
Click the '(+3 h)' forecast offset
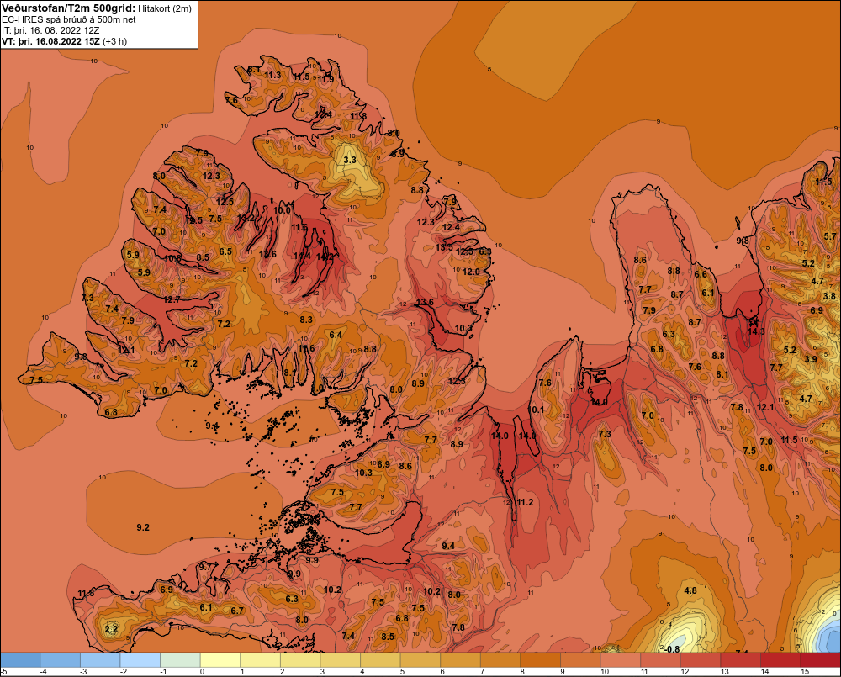click(114, 41)
